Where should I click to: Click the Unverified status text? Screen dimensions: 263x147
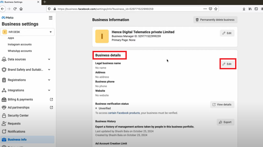tap(105, 109)
